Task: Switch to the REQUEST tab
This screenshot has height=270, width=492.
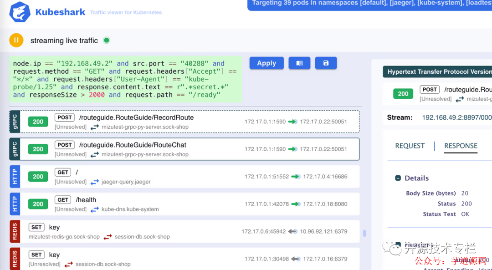Action: 410,146
